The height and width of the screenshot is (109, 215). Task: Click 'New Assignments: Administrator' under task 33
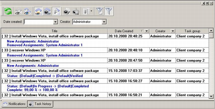pyautogui.click(x=33, y=66)
